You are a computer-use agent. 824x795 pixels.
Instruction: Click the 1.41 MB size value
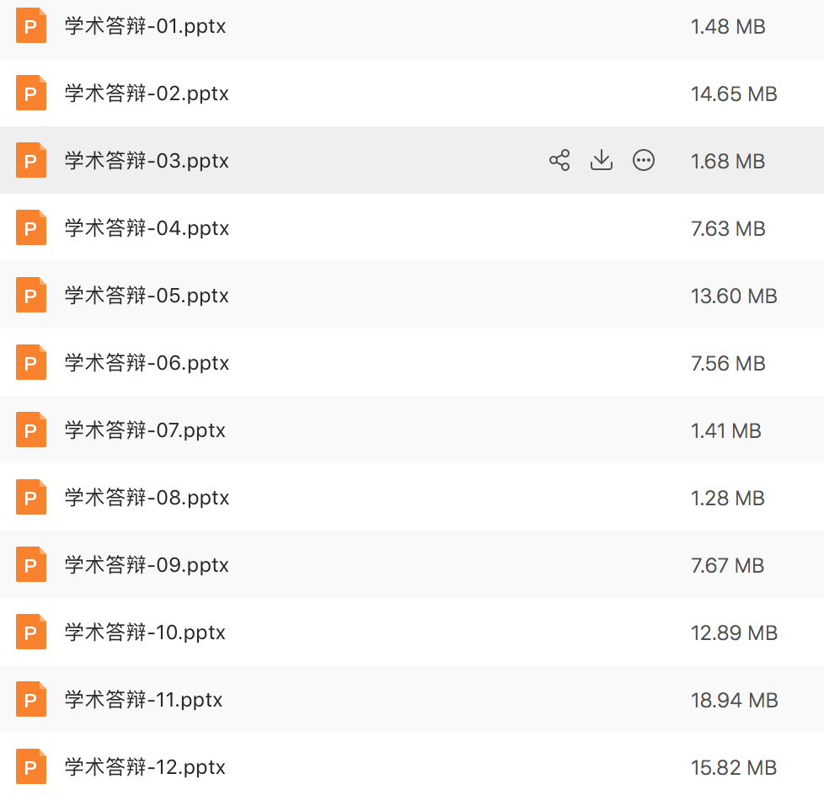pyautogui.click(x=725, y=431)
